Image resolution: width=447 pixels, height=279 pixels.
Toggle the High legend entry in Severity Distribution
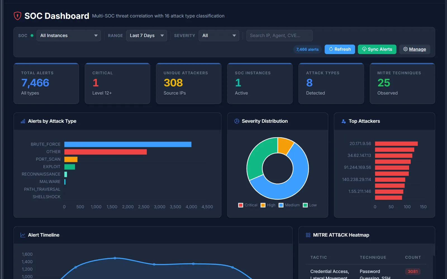pos(268,205)
